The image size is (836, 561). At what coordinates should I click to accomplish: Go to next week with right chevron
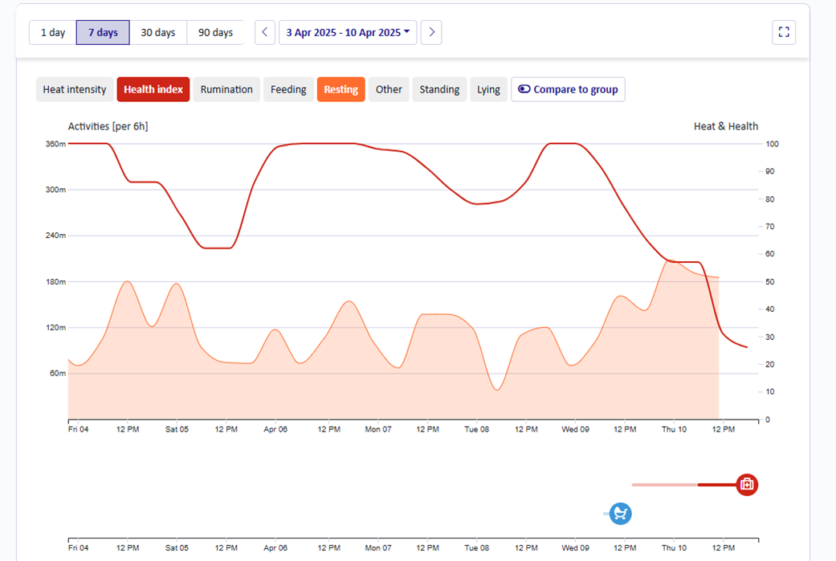pyautogui.click(x=431, y=32)
